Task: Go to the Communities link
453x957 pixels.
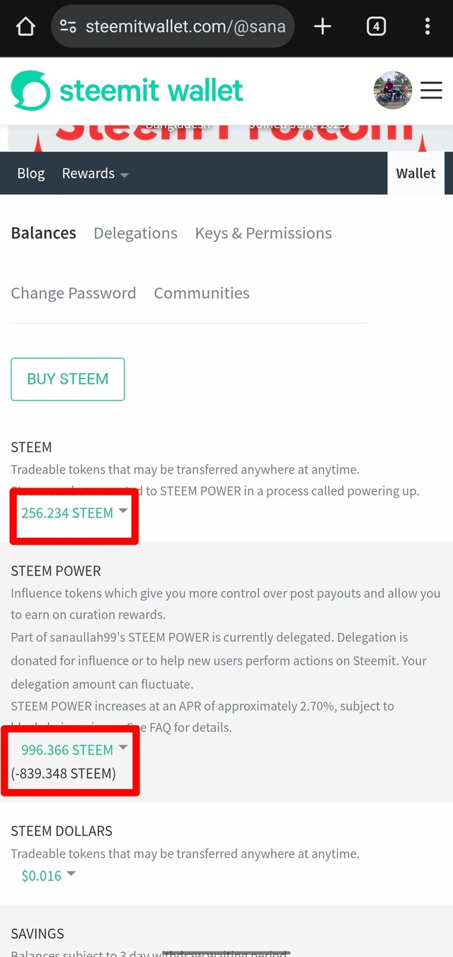Action: [202, 293]
